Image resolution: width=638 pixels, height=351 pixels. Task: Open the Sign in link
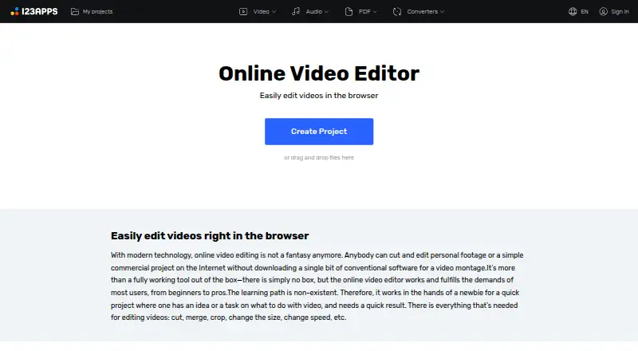click(620, 11)
